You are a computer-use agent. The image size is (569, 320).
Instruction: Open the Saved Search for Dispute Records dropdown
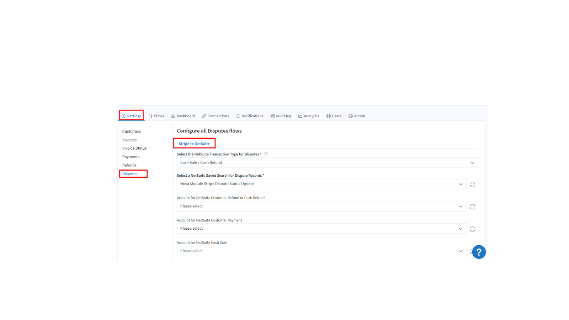tap(321, 184)
